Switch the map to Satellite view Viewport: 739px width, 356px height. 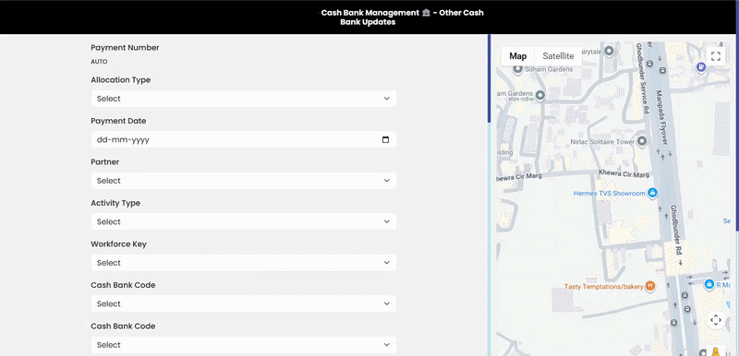[x=558, y=56]
